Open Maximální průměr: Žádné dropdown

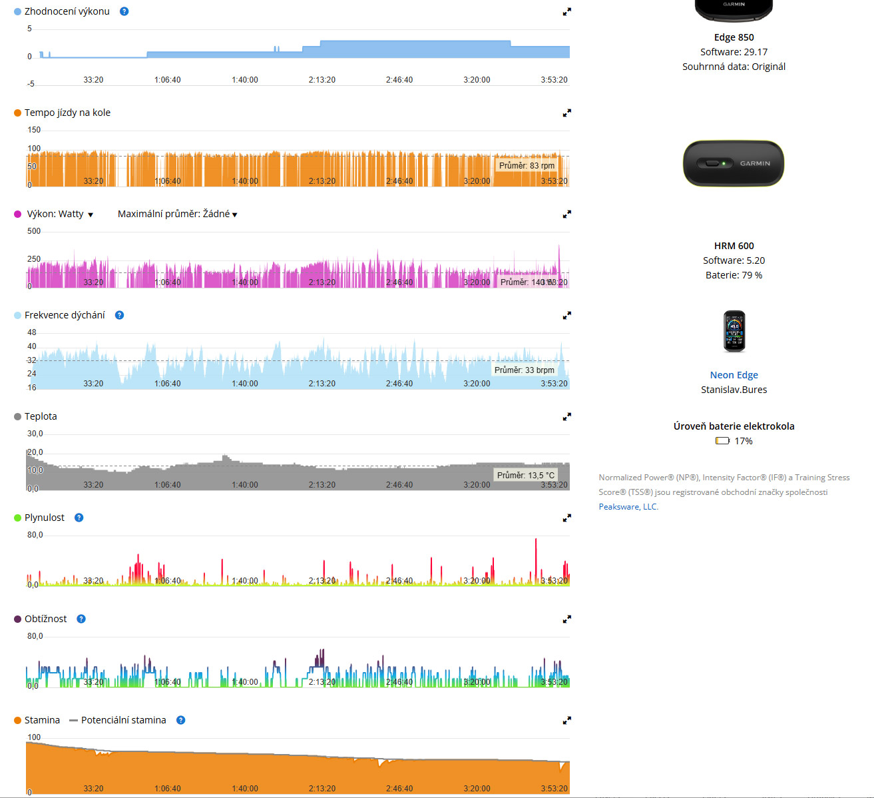(177, 214)
